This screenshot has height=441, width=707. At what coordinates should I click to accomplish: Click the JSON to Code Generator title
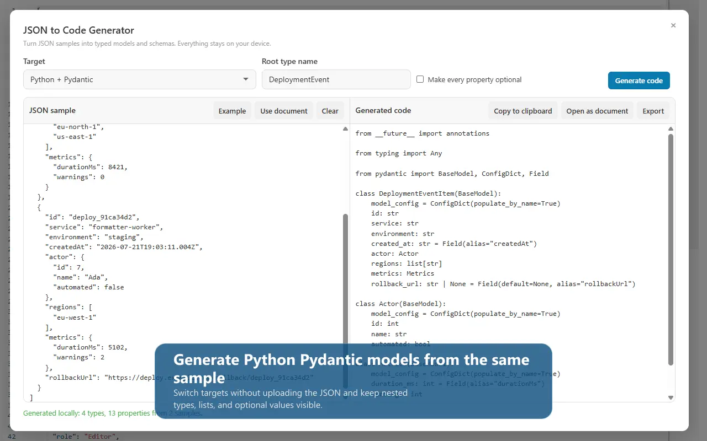point(78,30)
